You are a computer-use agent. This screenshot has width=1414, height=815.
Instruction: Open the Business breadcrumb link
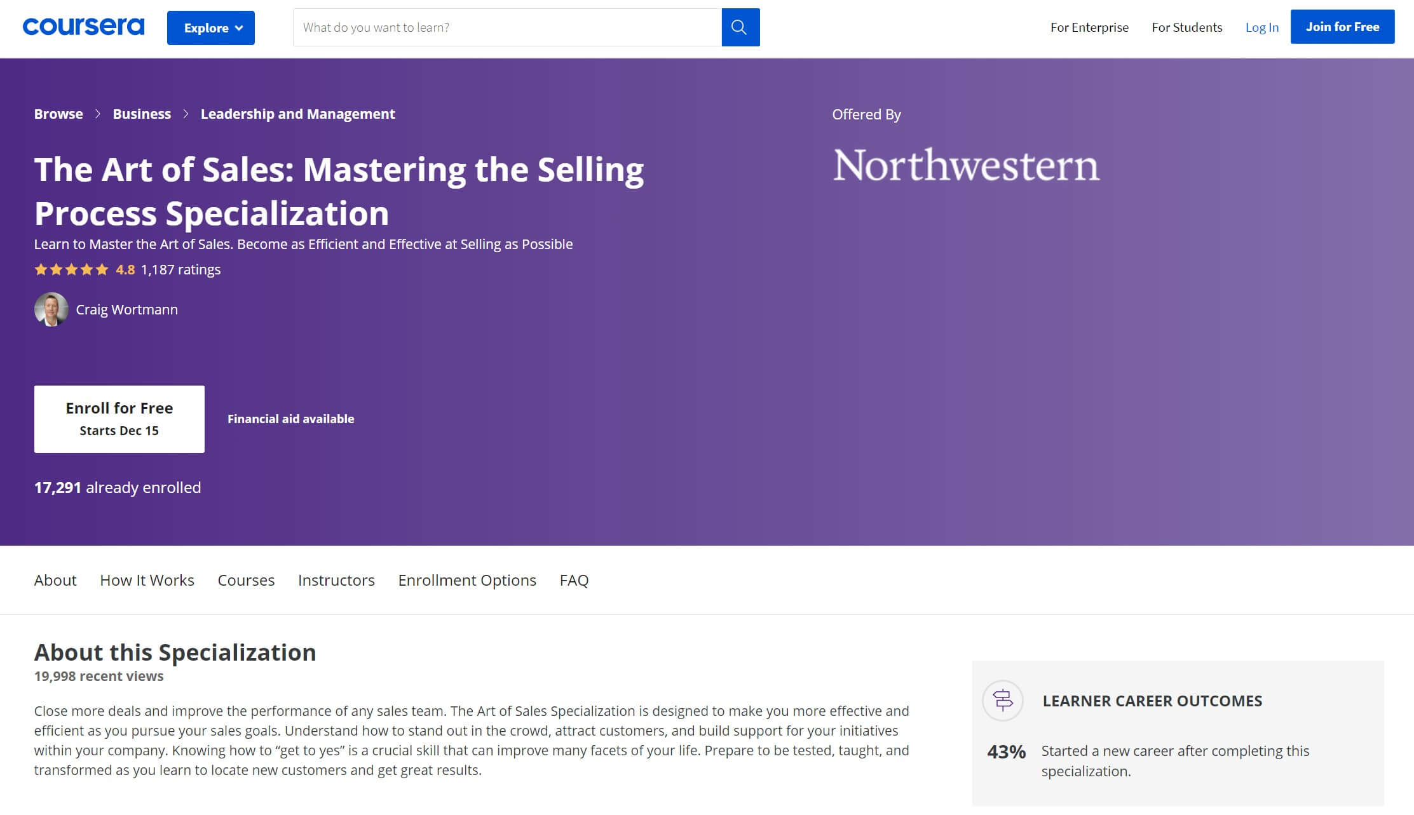141,114
